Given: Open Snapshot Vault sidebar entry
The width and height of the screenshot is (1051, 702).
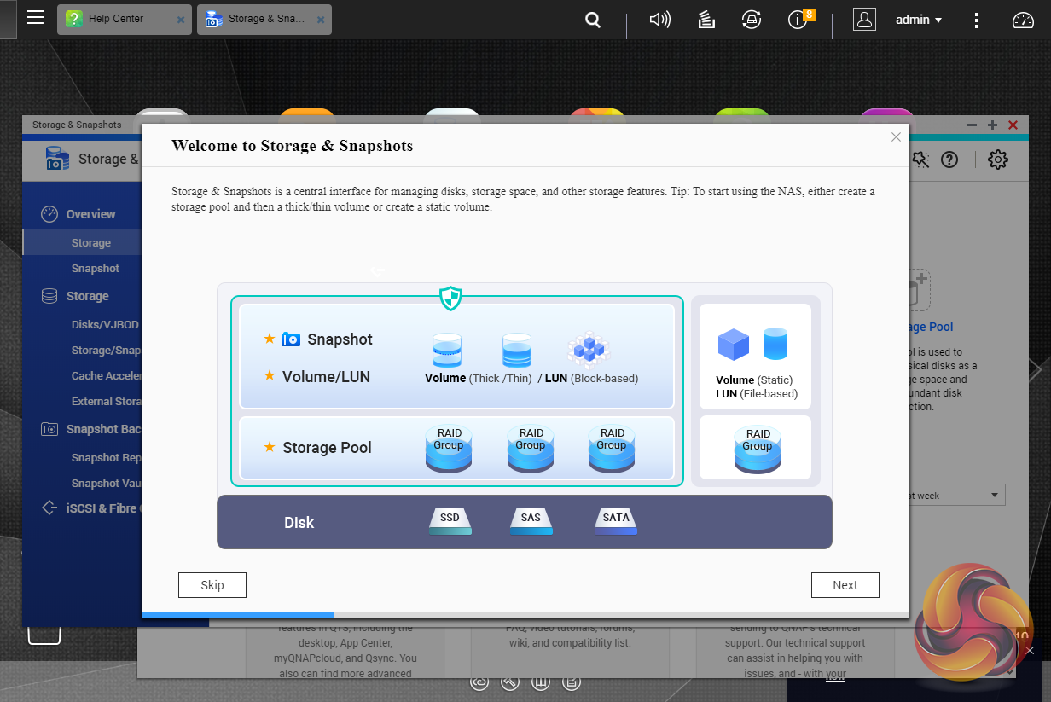Looking at the screenshot, I should [x=106, y=484].
